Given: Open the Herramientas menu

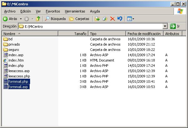Looking at the screenshot, I should pos(75,11).
